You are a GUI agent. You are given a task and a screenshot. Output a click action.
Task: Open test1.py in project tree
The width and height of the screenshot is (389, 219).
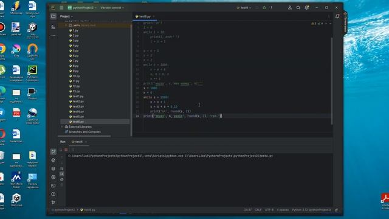[77, 96]
